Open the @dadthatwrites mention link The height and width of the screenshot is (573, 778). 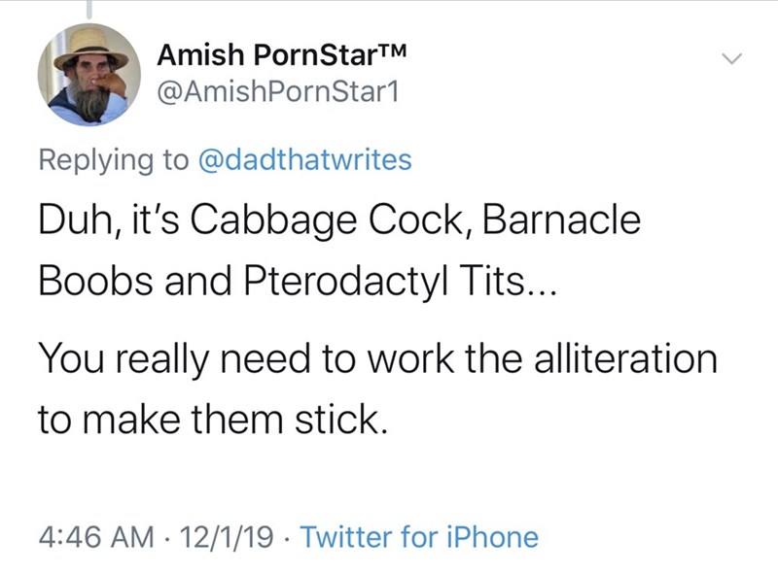(x=304, y=159)
